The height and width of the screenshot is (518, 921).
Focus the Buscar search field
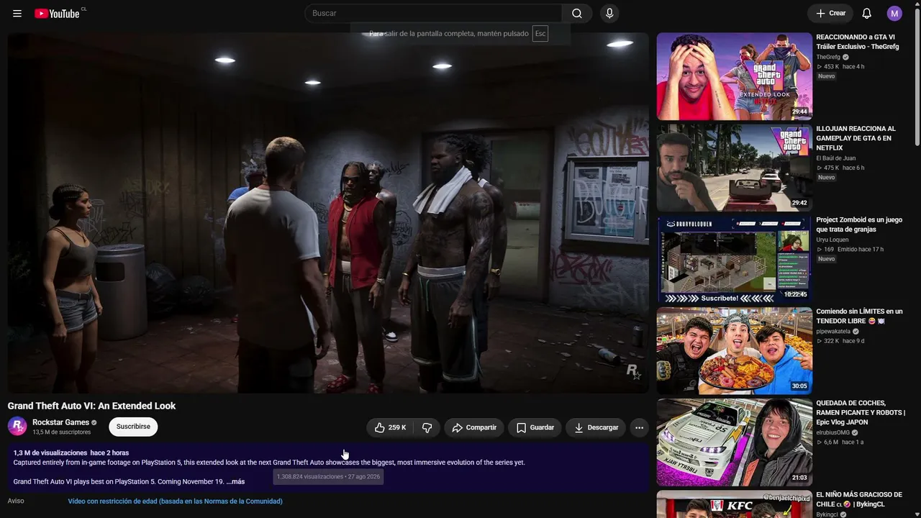pyautogui.click(x=433, y=14)
